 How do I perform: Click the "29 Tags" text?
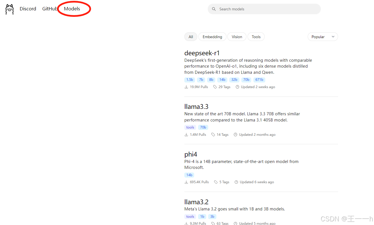(x=225, y=87)
